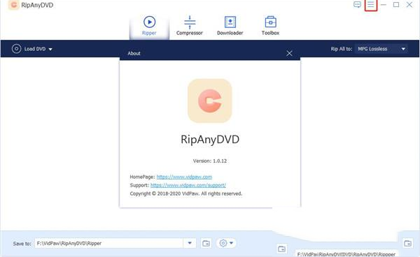Click the About dialog title text
This screenshot has width=420, height=257.
(134, 53)
